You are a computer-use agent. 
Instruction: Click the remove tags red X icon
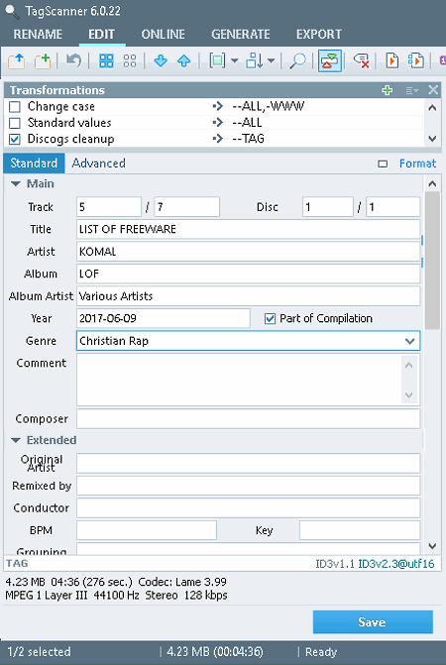(x=361, y=60)
